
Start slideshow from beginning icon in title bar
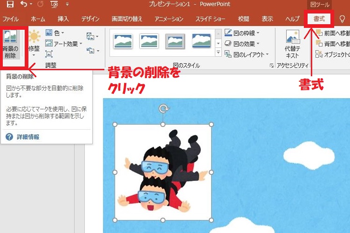[x=54, y=4]
